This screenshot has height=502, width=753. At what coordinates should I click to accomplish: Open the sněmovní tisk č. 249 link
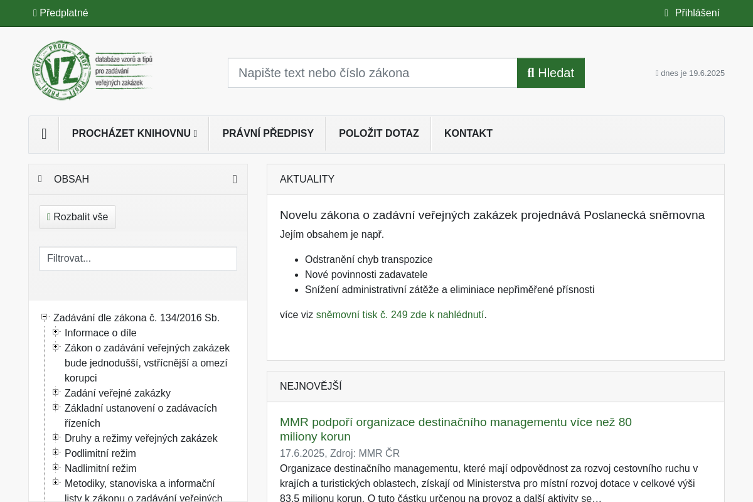(400, 315)
